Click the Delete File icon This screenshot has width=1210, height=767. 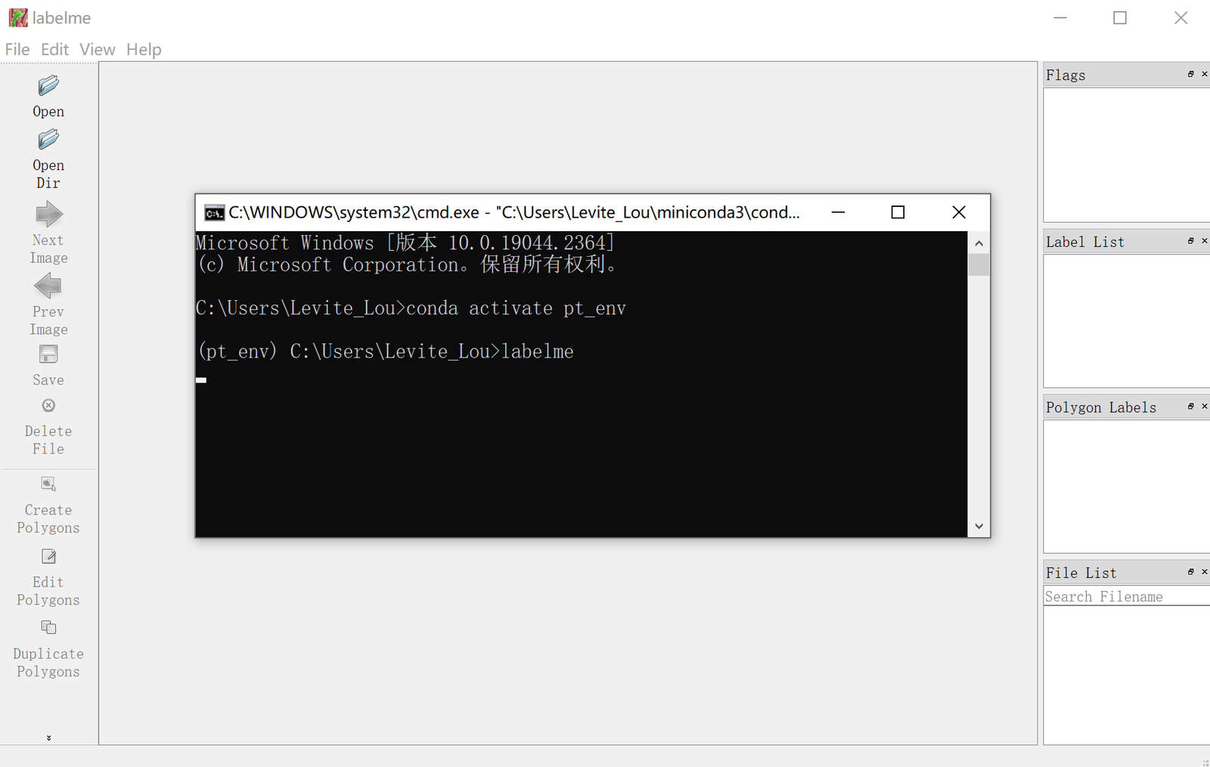click(48, 406)
